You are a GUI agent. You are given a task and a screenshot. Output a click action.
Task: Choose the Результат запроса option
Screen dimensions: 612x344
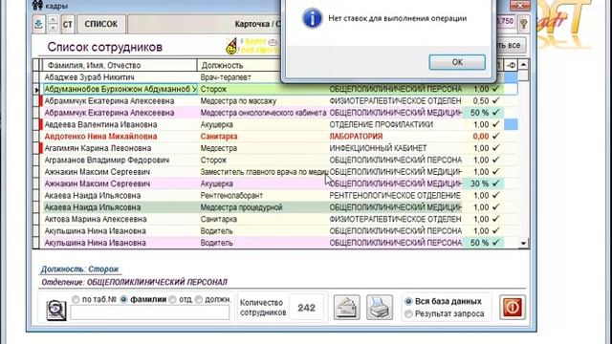coord(408,314)
